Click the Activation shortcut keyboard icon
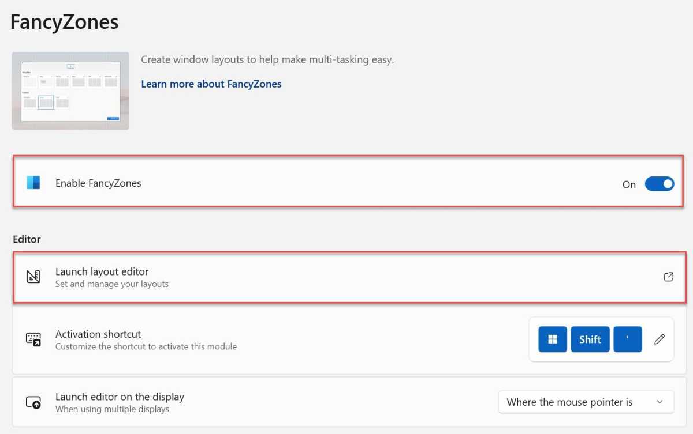Viewport: 693px width, 434px height. point(33,339)
